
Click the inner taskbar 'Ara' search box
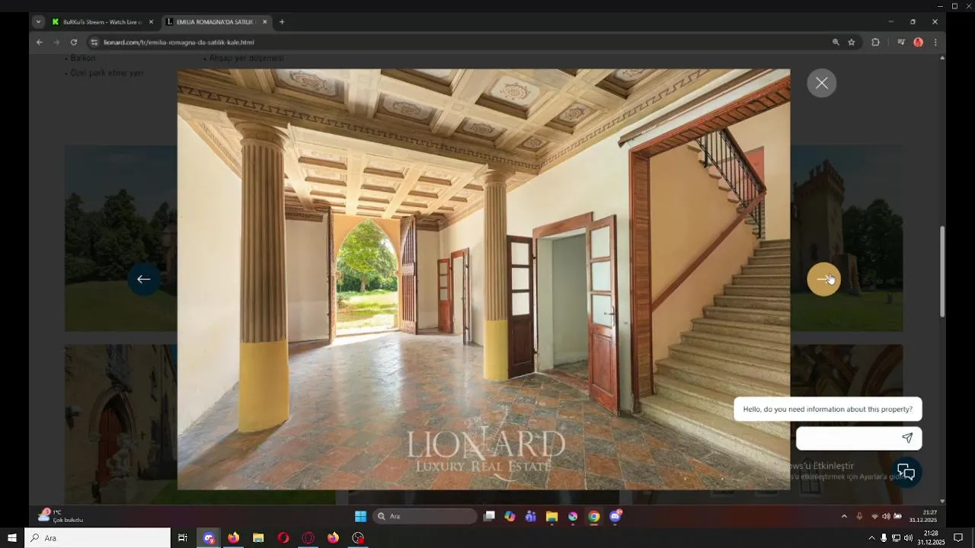click(x=427, y=516)
